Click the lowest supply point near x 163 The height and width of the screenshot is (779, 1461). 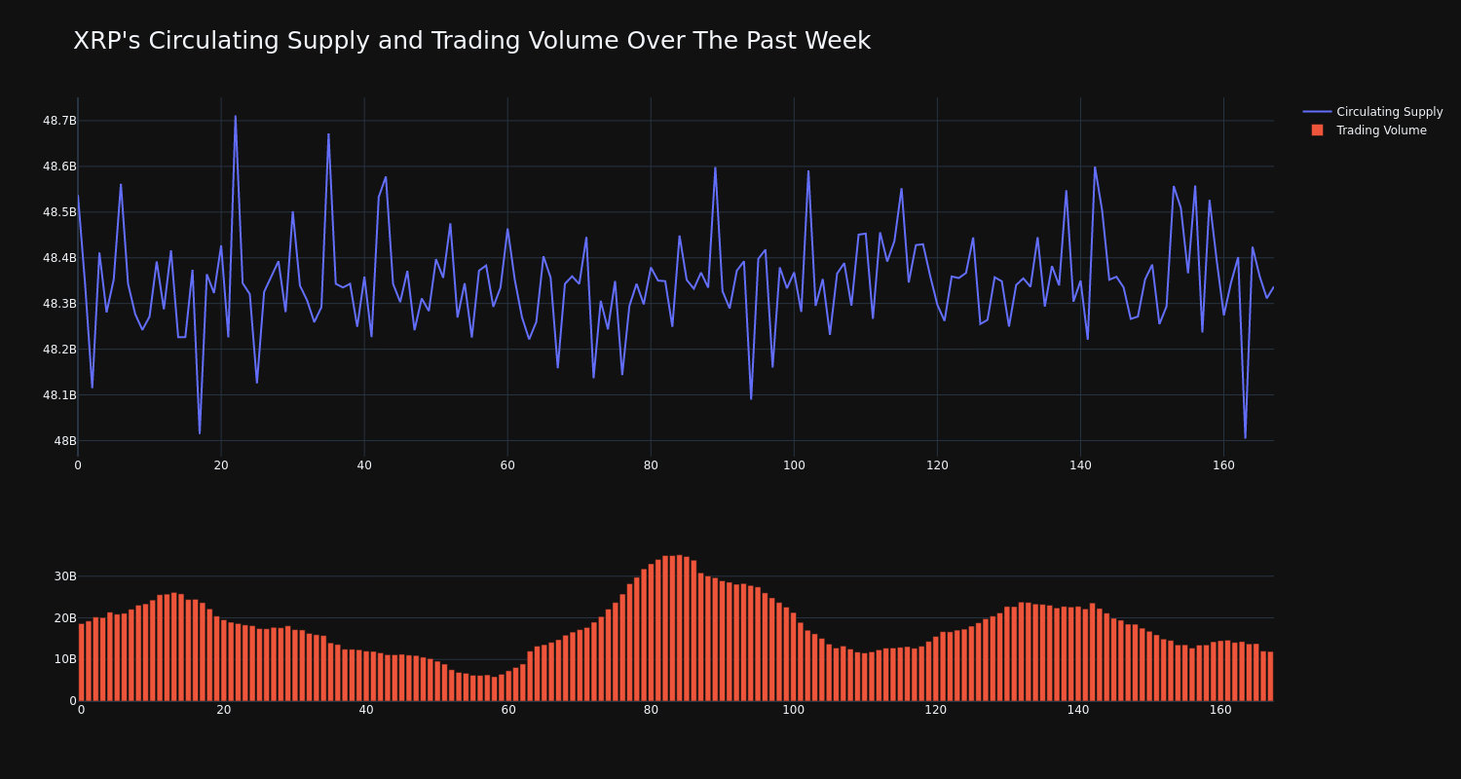(1245, 437)
